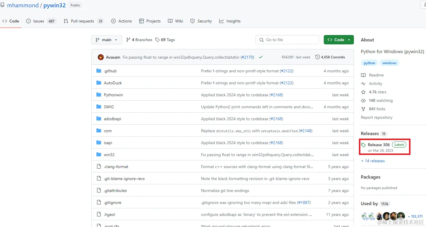
Task: Open the Release 306 link
Action: pos(379,145)
